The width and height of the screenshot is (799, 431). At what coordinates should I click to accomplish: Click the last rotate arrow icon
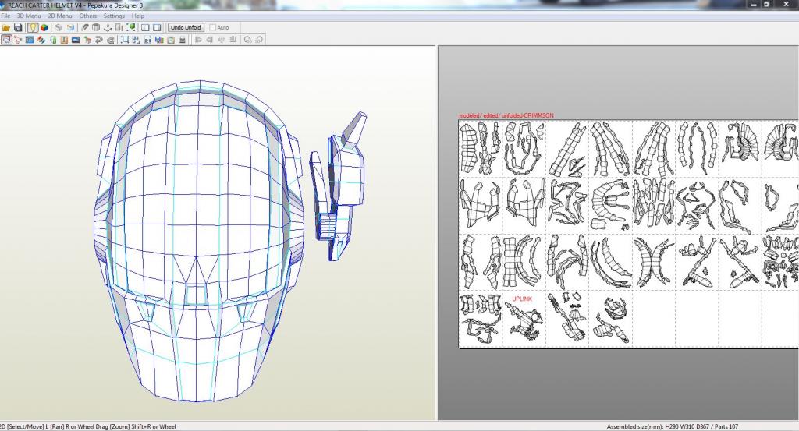(x=259, y=40)
